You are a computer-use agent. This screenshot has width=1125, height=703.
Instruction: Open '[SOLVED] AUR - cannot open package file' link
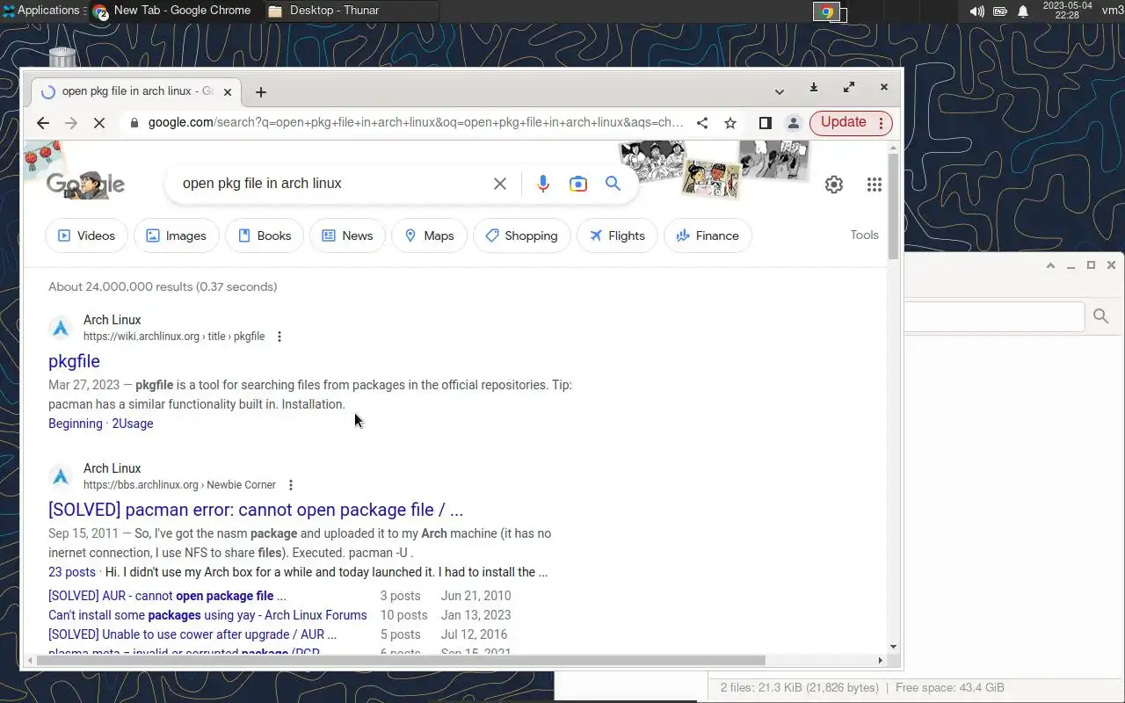click(x=167, y=596)
